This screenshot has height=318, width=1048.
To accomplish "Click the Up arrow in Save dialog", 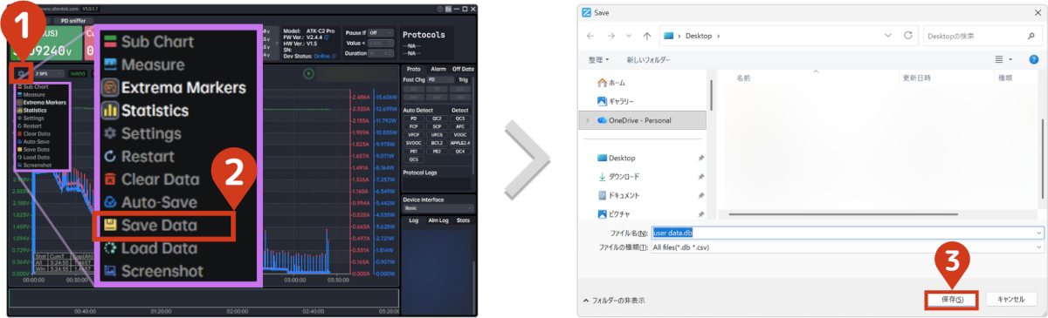I will coord(646,37).
